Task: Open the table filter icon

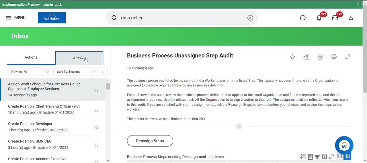Action: click(317, 157)
